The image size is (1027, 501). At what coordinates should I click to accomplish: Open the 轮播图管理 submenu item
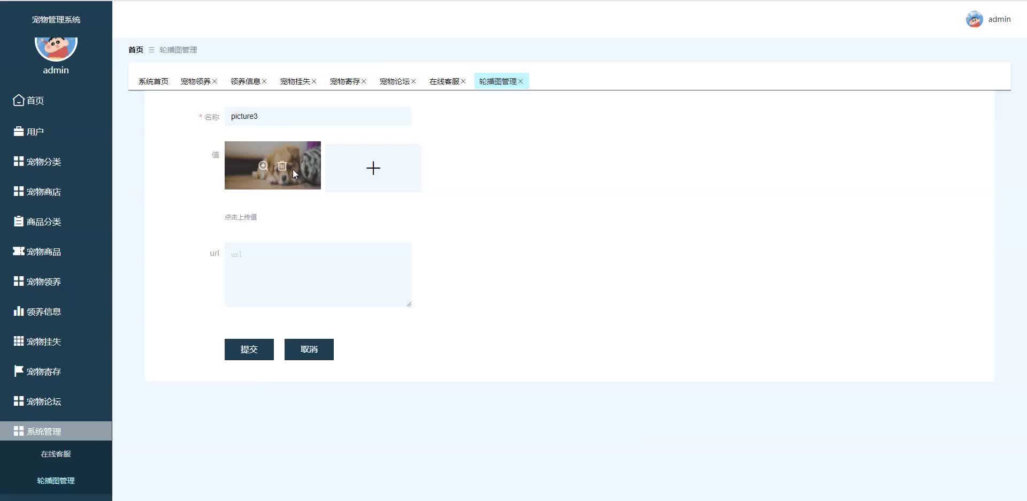(56, 481)
